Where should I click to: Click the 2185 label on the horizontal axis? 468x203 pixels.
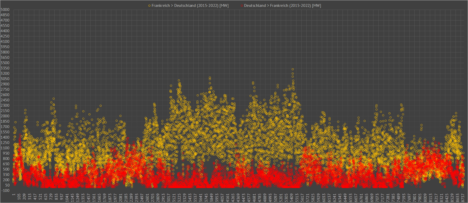(126, 196)
